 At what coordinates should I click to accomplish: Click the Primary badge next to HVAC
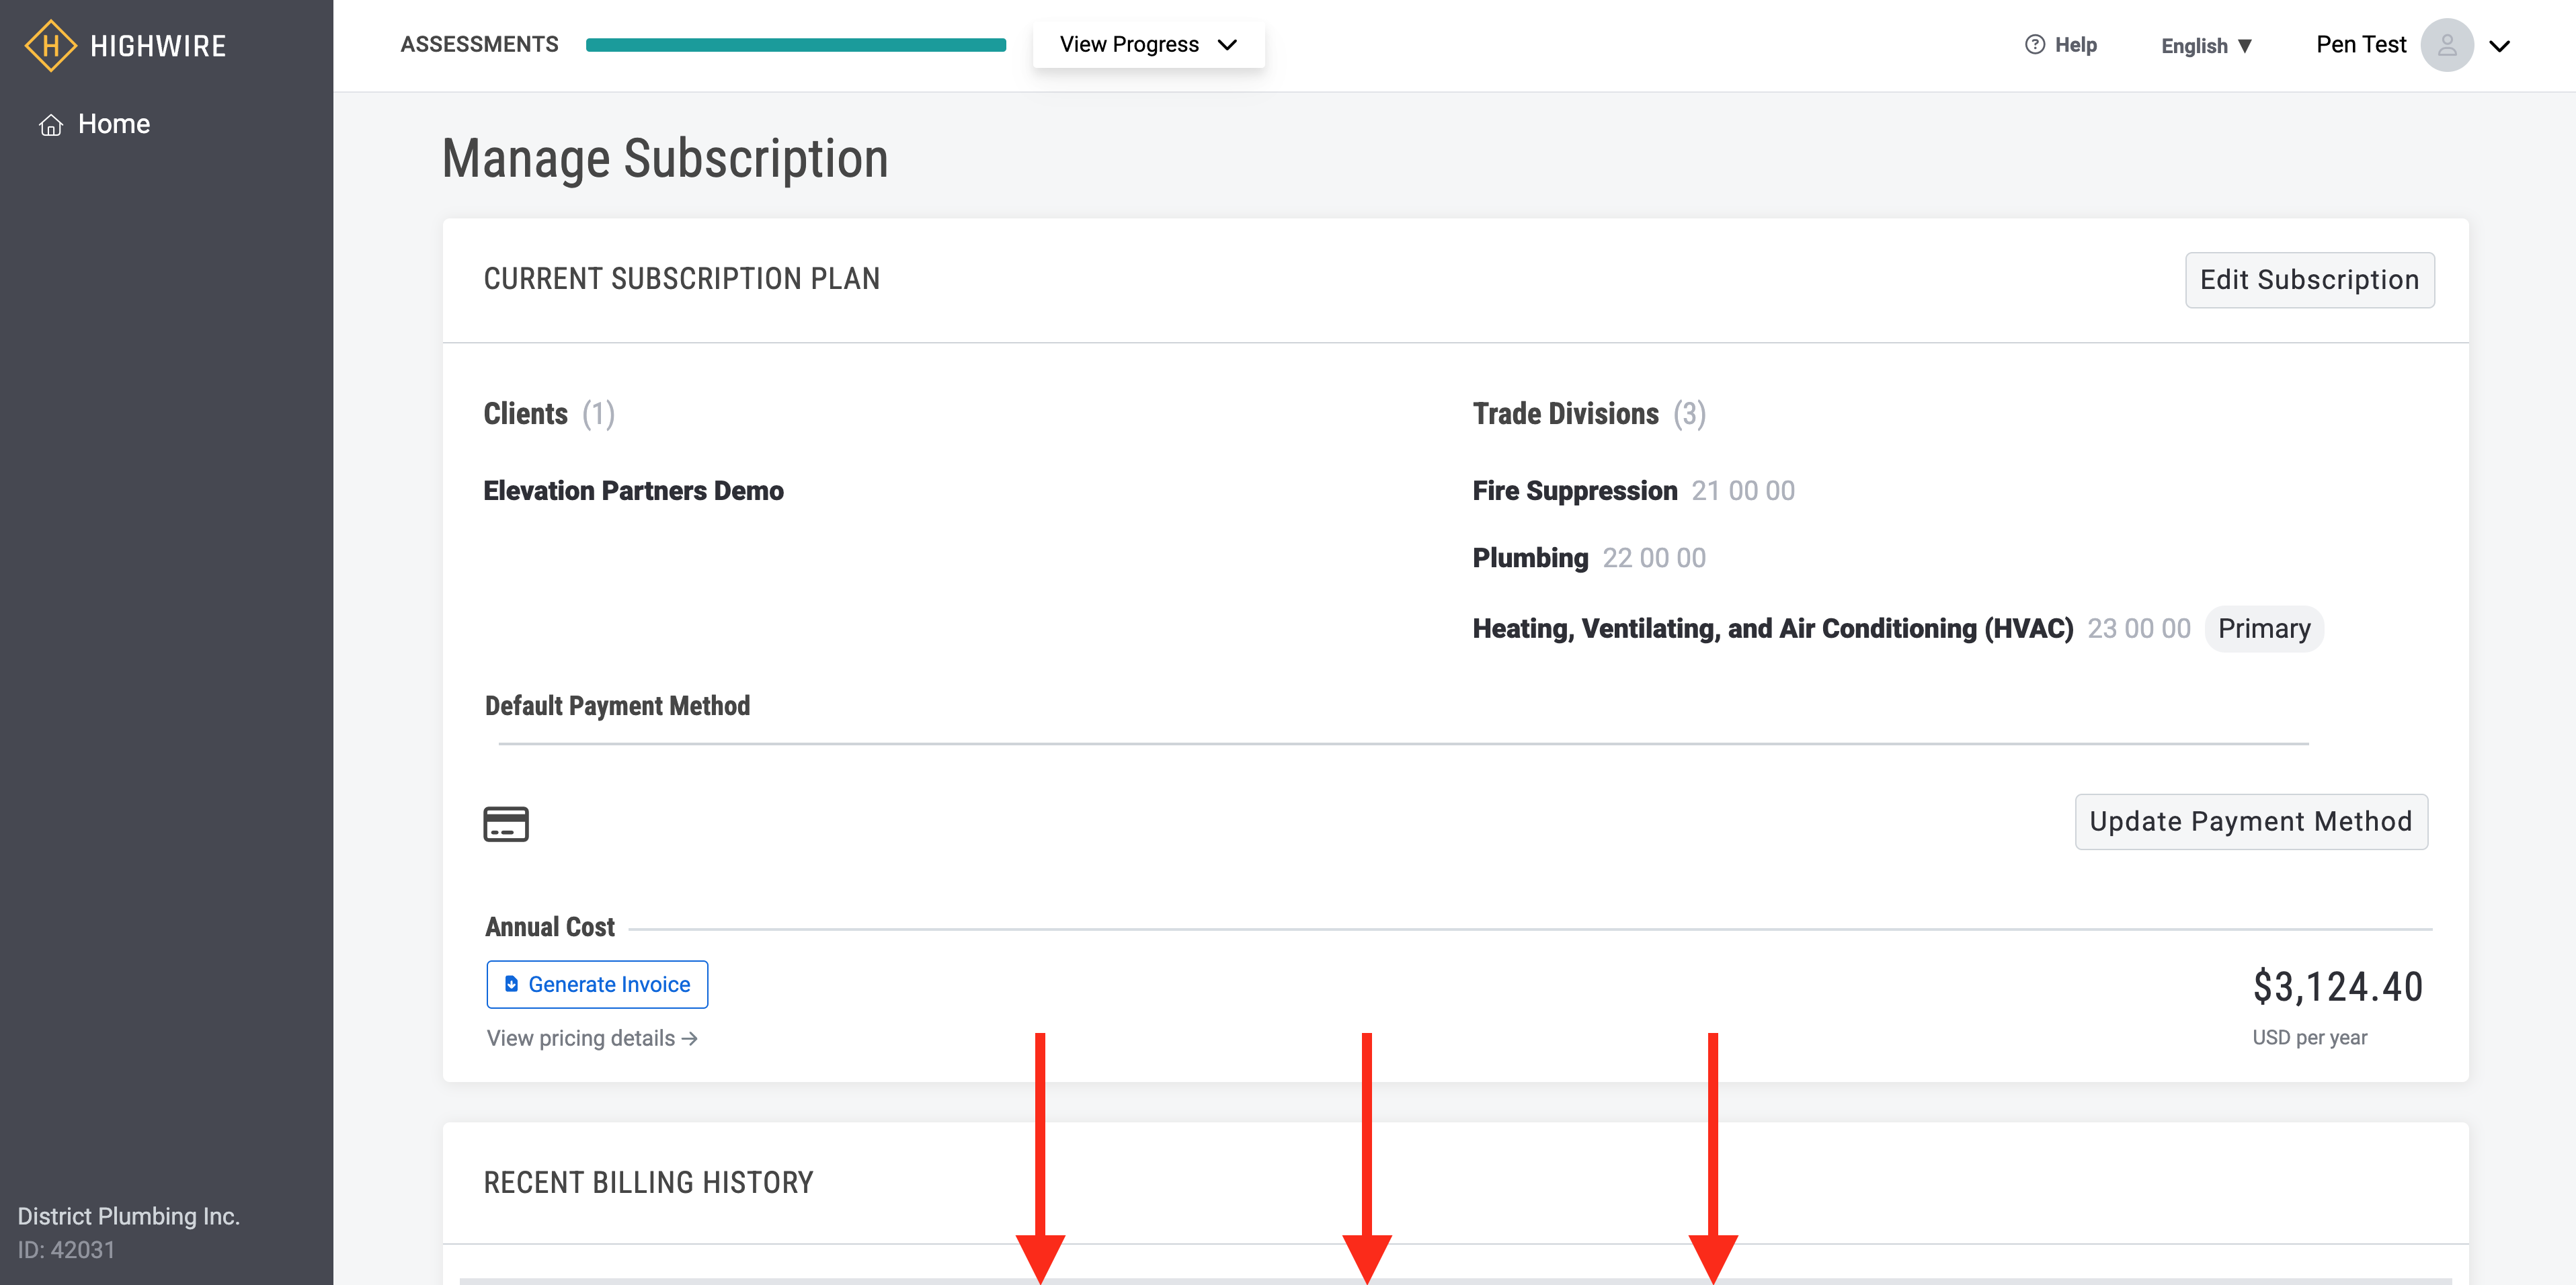[2264, 629]
